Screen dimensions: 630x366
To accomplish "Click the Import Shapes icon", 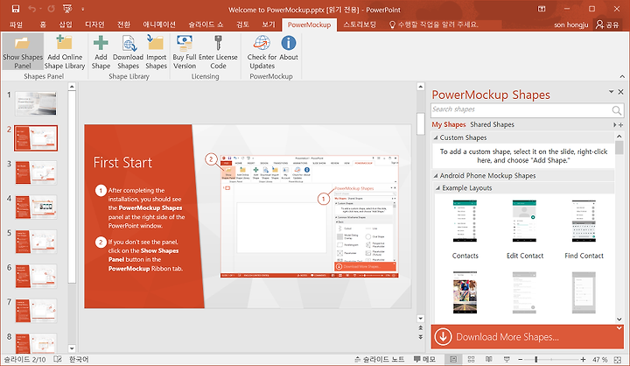I will [156, 43].
